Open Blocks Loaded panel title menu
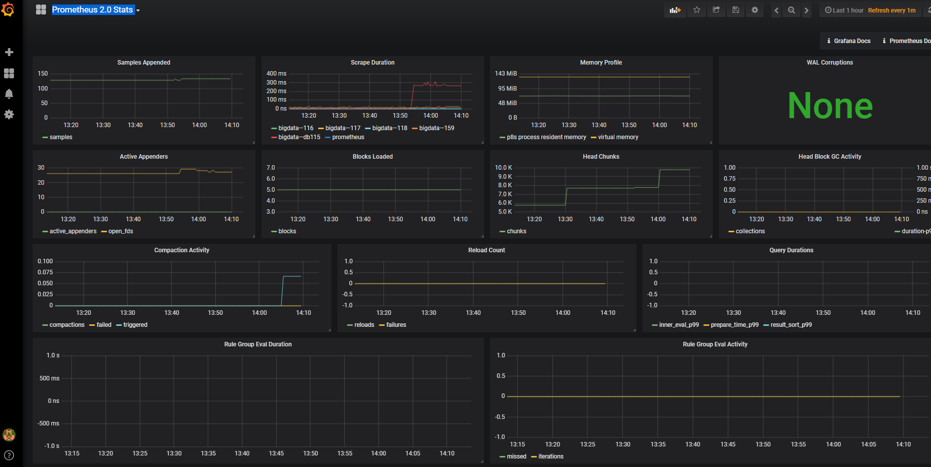 373,157
